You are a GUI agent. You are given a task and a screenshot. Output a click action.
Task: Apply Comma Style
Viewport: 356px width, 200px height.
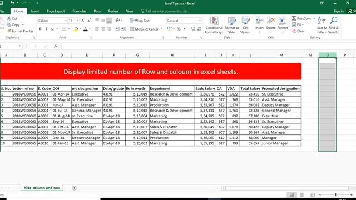184,29
